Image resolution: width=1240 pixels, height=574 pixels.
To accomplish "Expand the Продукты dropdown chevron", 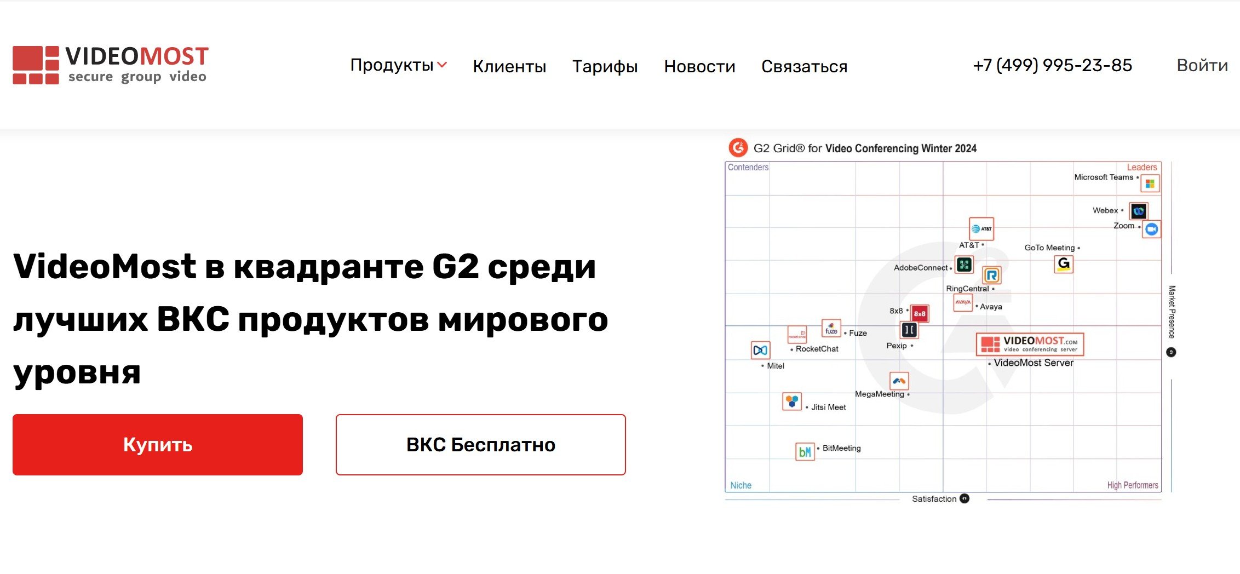I will [x=442, y=65].
